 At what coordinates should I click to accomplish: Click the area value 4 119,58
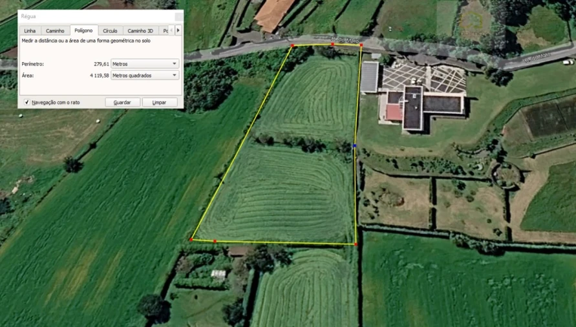tap(100, 76)
